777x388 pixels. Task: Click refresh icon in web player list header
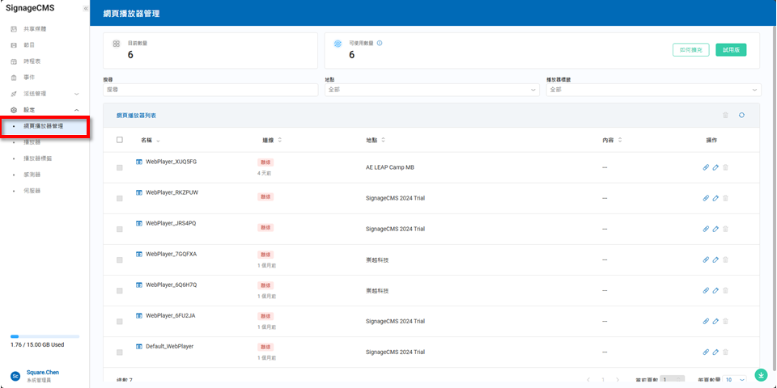(x=741, y=116)
